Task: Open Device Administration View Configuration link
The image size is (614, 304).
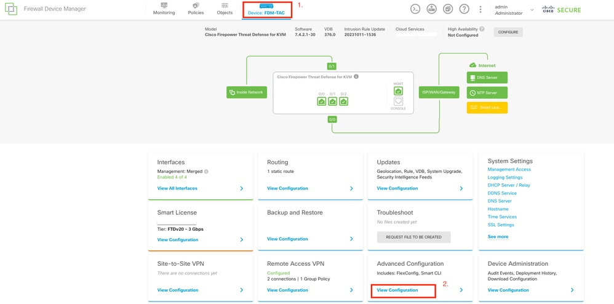Action: coord(508,290)
